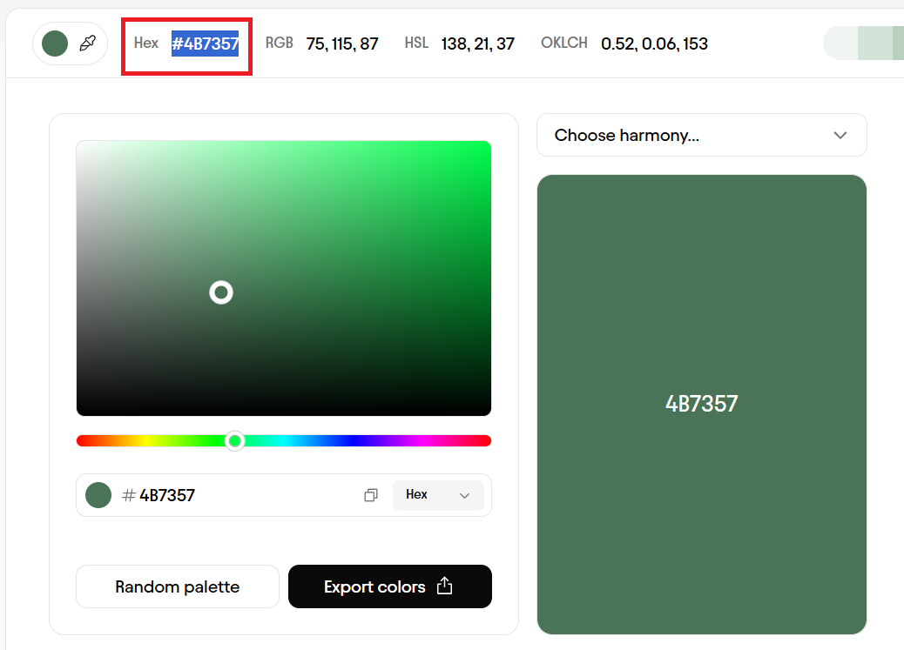Click the Random palette button

pyautogui.click(x=178, y=586)
